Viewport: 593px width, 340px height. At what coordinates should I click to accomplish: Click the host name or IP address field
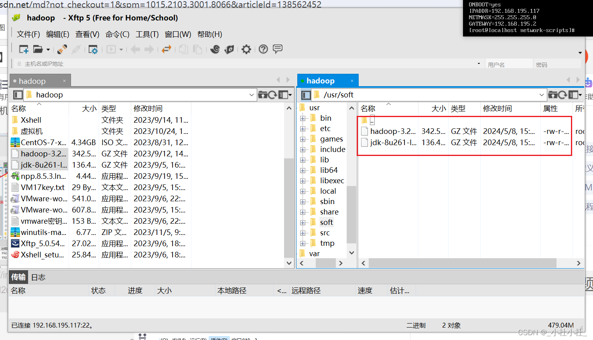[249, 64]
